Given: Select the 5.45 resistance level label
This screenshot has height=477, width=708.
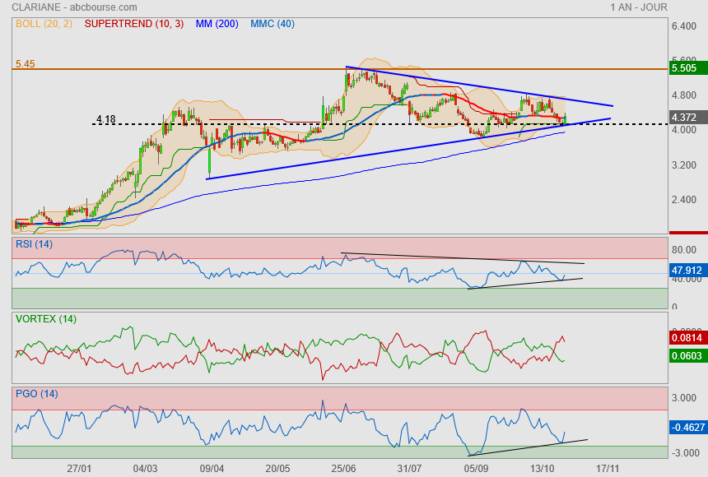Looking at the screenshot, I should pos(25,63).
